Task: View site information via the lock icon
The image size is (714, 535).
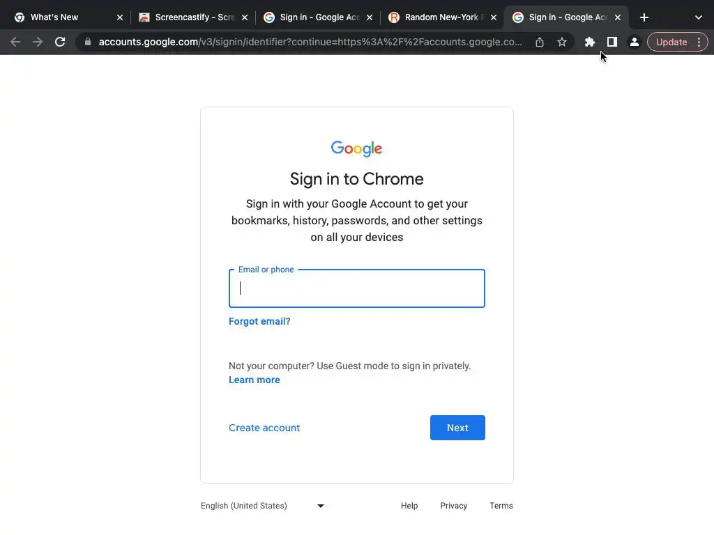Action: point(88,42)
